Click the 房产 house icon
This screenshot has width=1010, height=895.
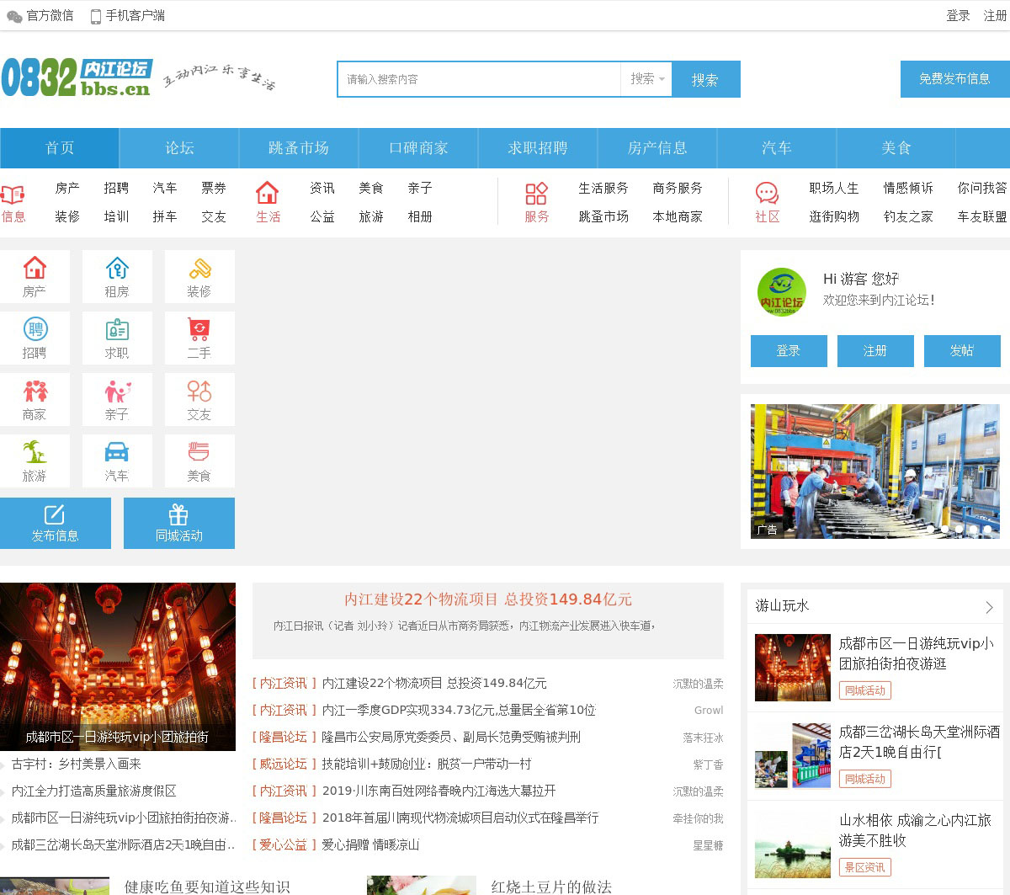tap(35, 269)
